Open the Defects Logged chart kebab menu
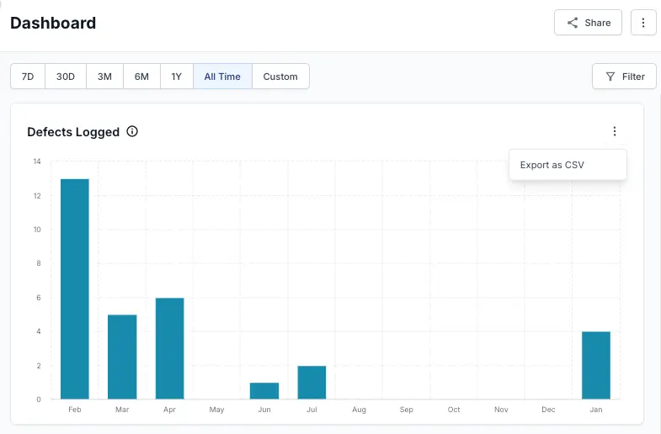 pos(615,131)
